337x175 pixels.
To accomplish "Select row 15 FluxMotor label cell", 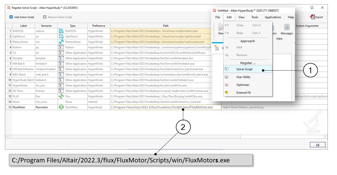I will (23, 107).
